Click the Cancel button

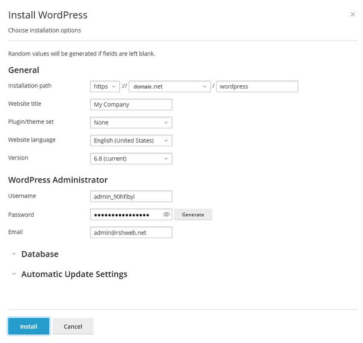pyautogui.click(x=73, y=326)
